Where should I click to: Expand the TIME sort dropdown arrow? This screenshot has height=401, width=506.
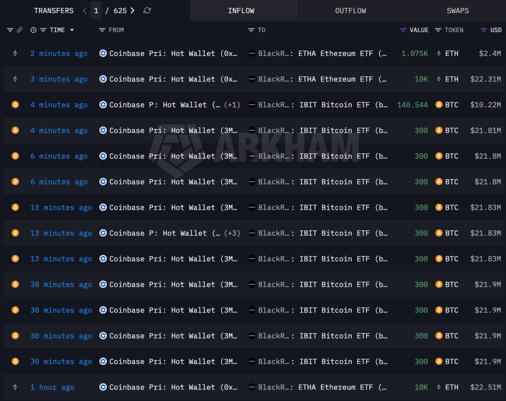(x=72, y=30)
